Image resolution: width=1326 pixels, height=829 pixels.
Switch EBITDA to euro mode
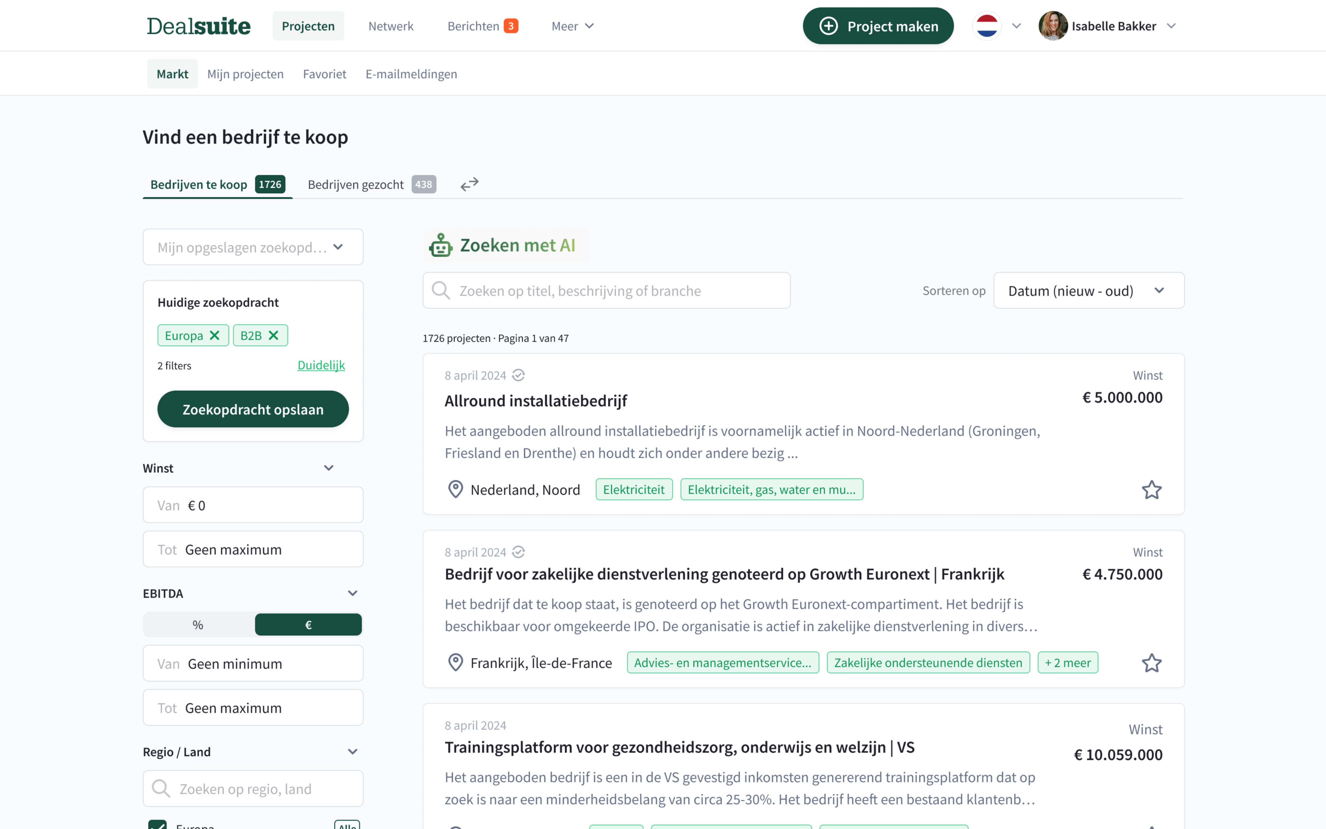(x=308, y=625)
